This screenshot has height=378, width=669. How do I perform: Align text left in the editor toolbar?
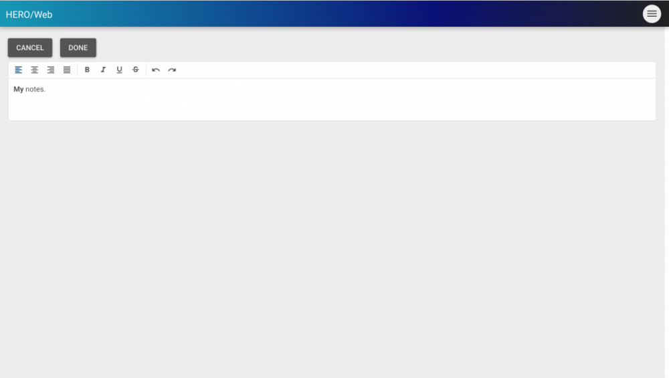point(19,70)
